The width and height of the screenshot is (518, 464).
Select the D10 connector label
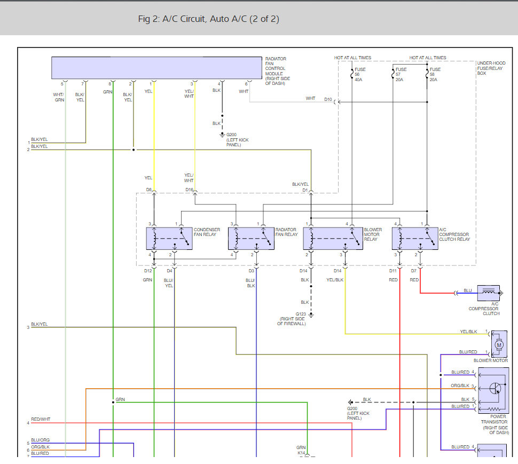click(327, 100)
